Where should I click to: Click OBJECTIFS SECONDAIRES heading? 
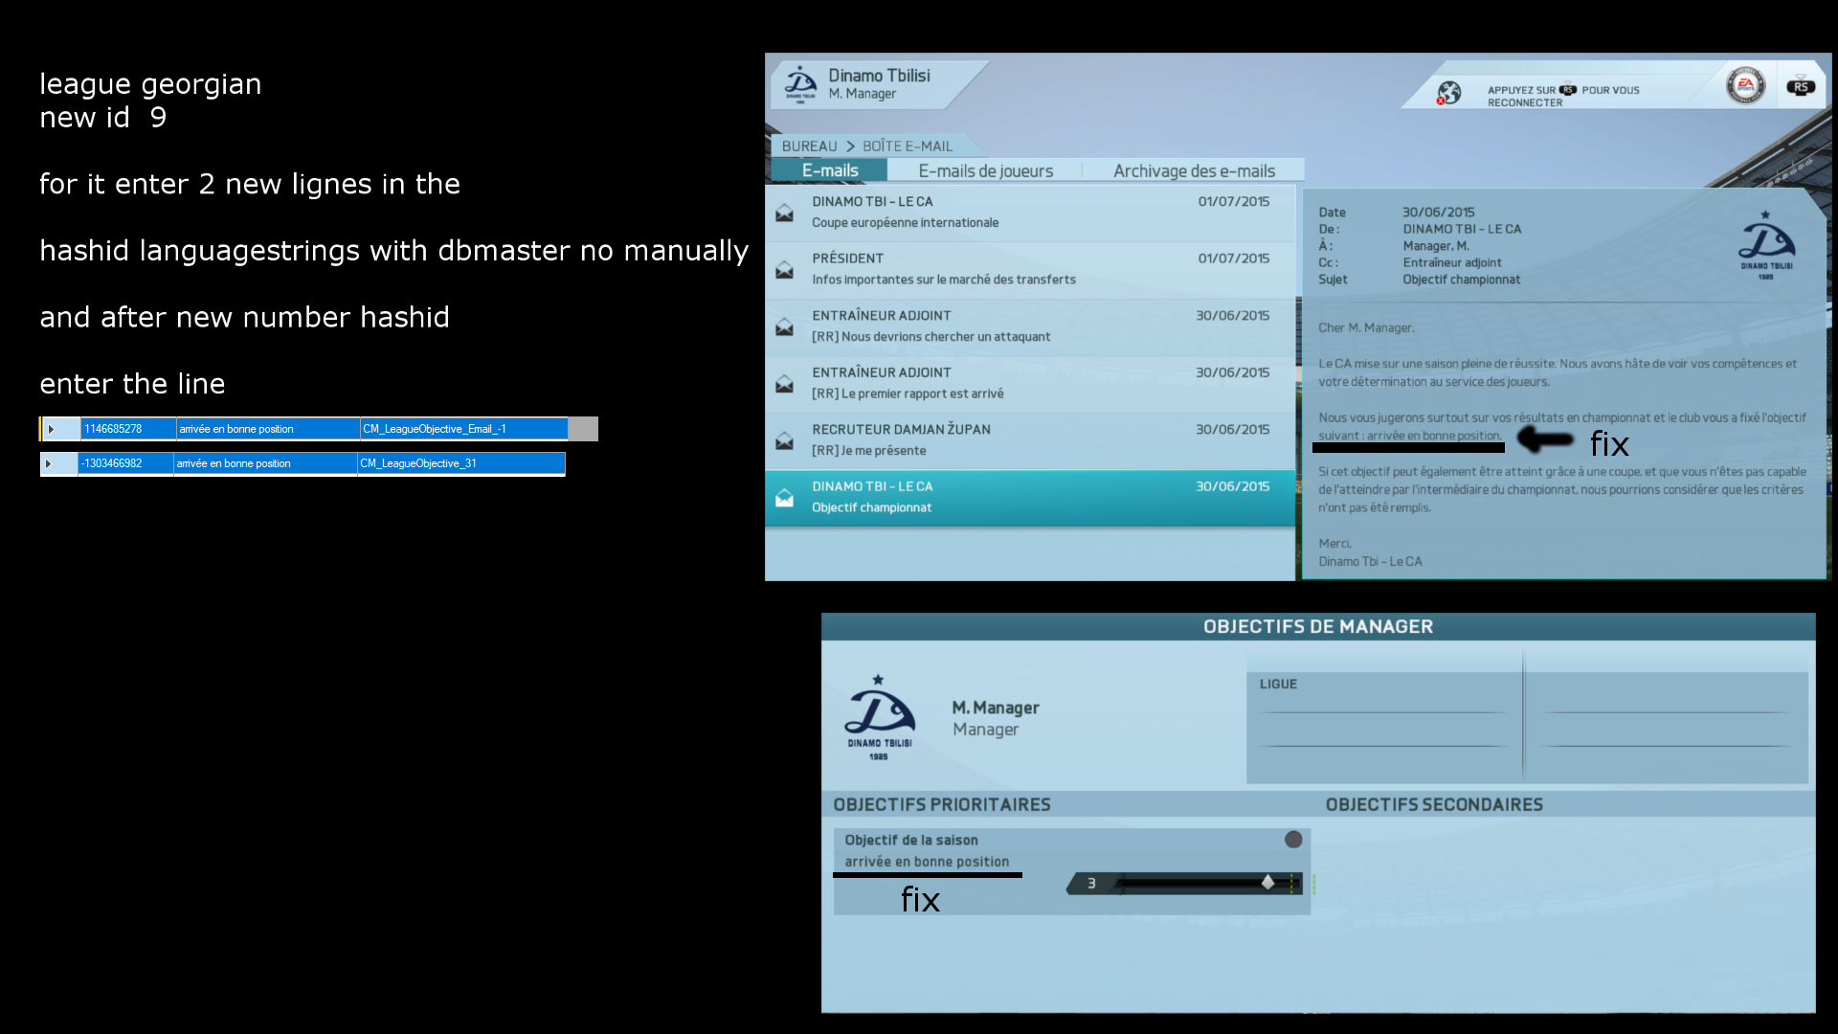coord(1434,804)
